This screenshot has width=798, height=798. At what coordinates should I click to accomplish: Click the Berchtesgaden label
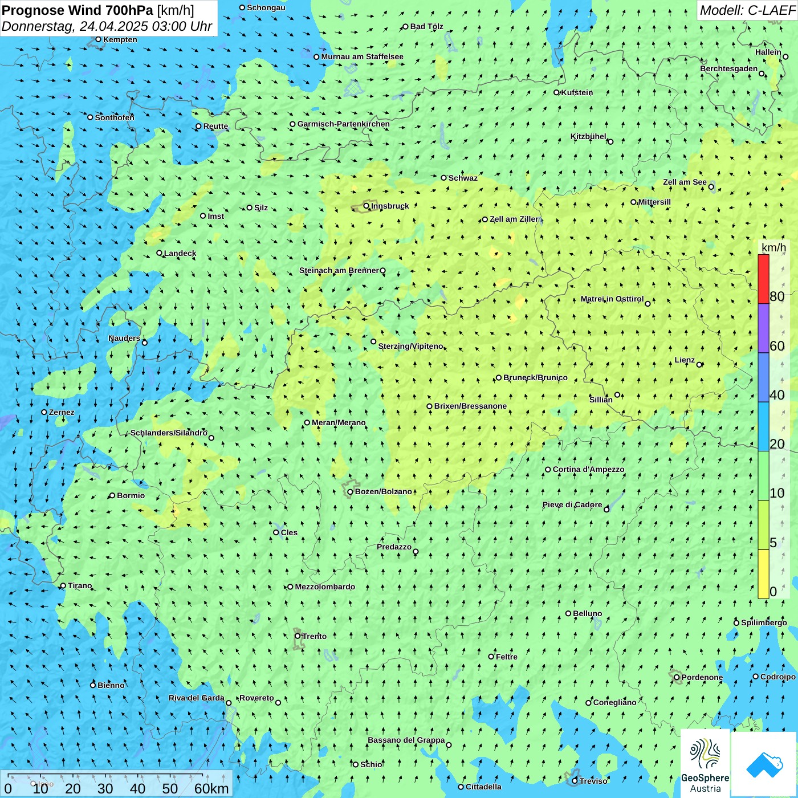[729, 69]
